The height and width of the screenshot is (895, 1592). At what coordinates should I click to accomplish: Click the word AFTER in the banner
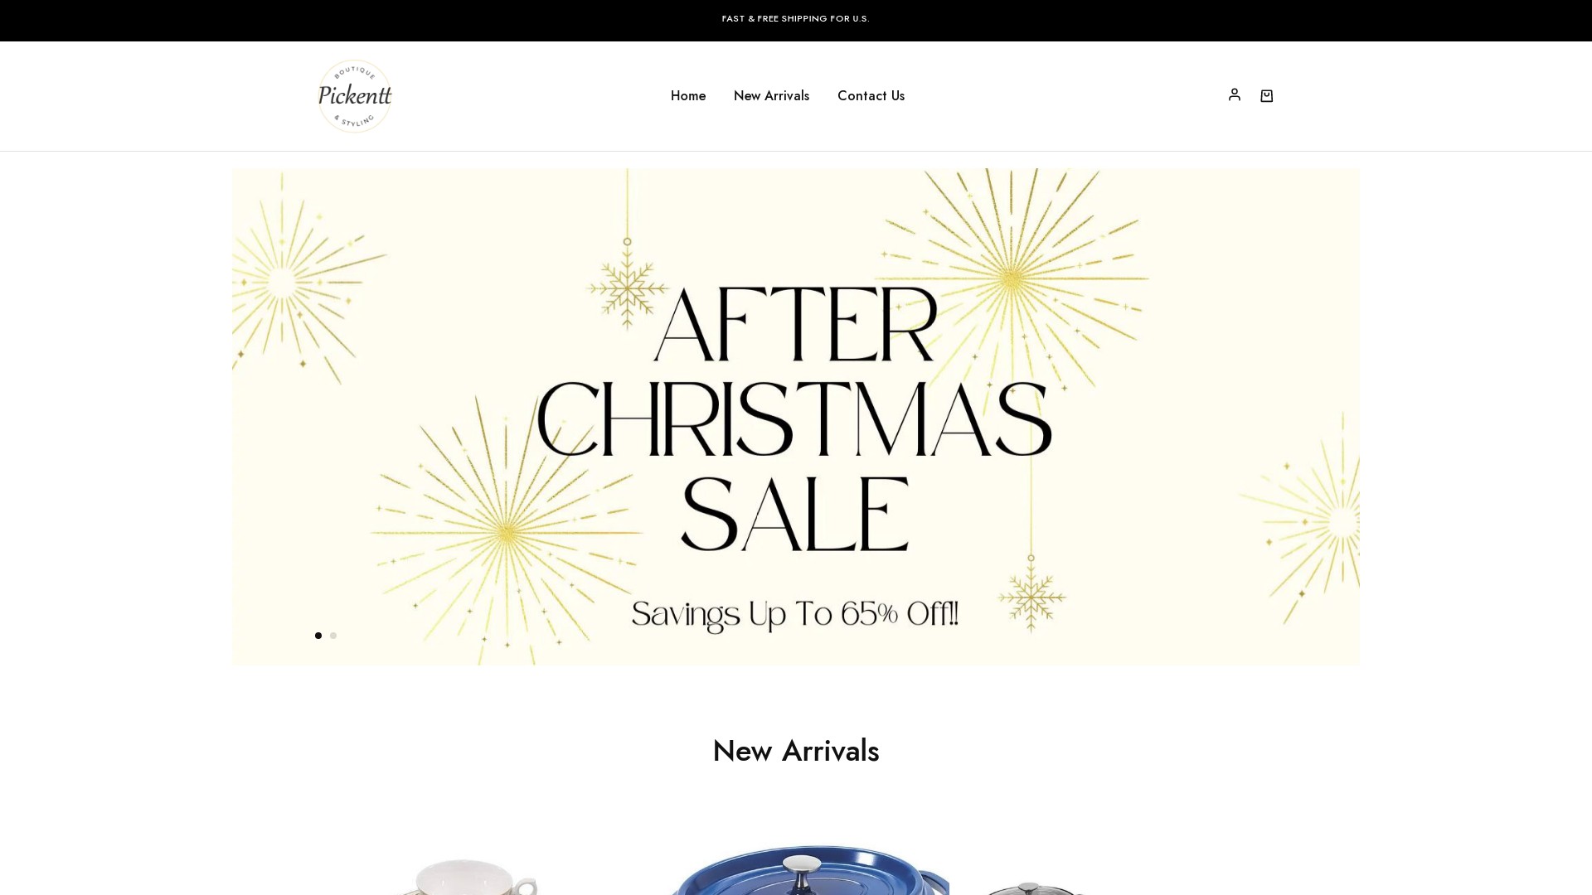click(795, 324)
